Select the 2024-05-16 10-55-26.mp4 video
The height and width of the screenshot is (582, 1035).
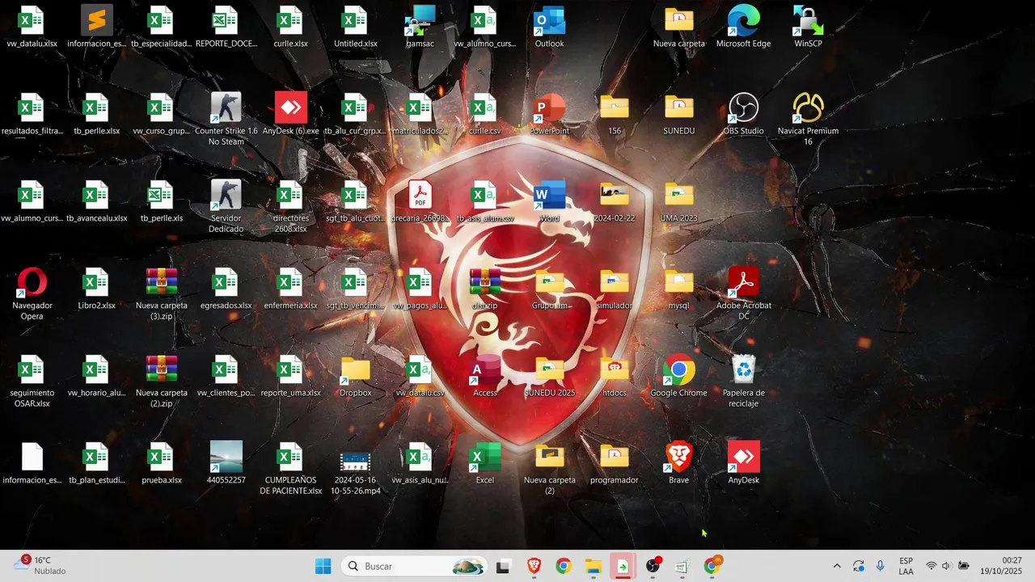[x=355, y=469]
